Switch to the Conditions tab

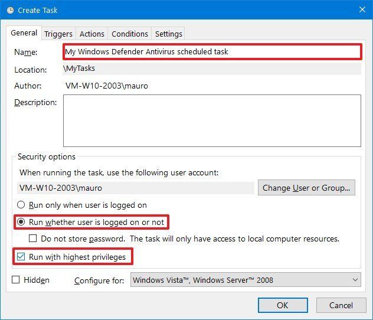point(130,34)
